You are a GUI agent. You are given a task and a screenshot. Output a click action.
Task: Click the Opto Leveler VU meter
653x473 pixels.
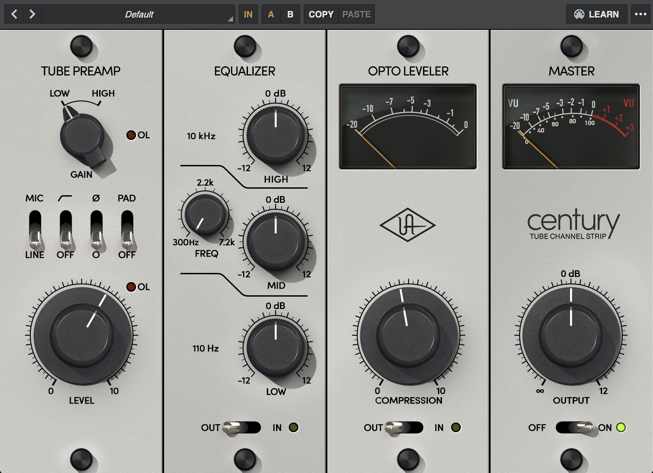pyautogui.click(x=408, y=126)
